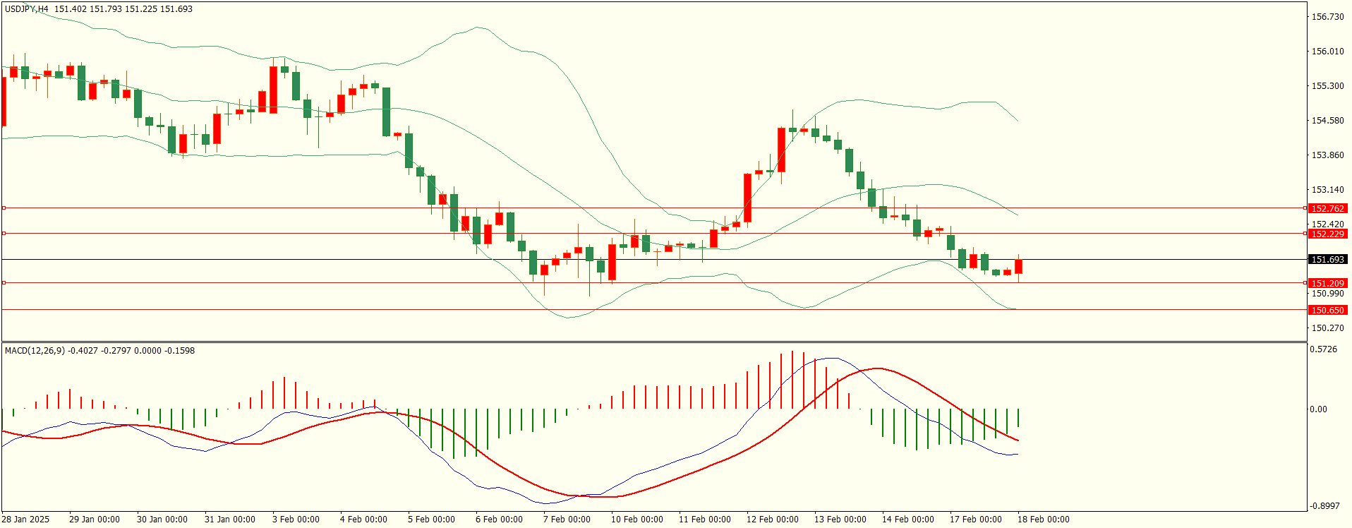Screen dimensions: 1352x528
Task: Click the 13 Feb 00:00 time label
Action: click(840, 520)
